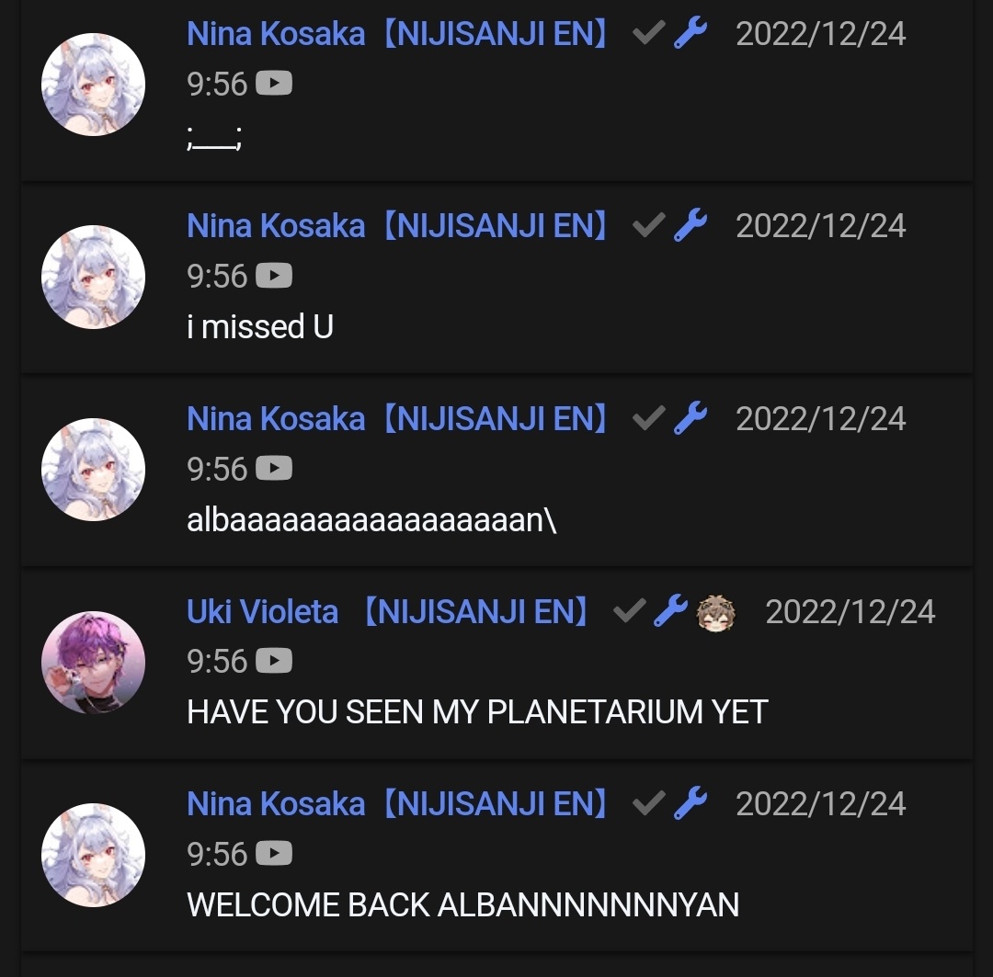The height and width of the screenshot is (977, 993).
Task: Click moderator wrench on the ';___;' message
Action: 690,33
